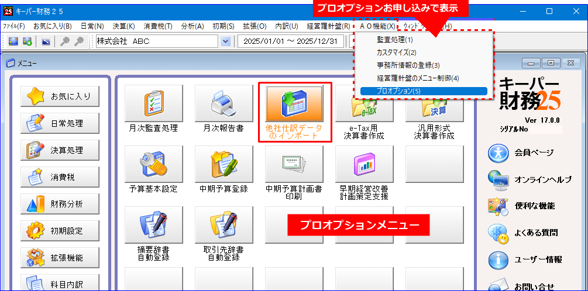Open 消費税 sidebar button
Screen dimensions: 588x291
[60, 177]
